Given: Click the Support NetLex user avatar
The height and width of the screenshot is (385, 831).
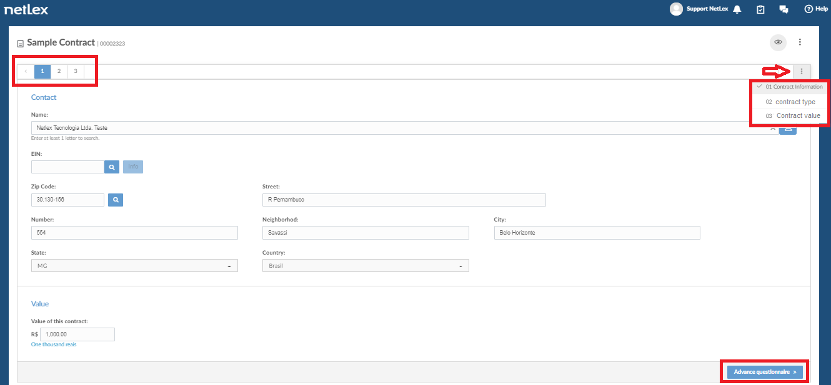Looking at the screenshot, I should pyautogui.click(x=676, y=9).
